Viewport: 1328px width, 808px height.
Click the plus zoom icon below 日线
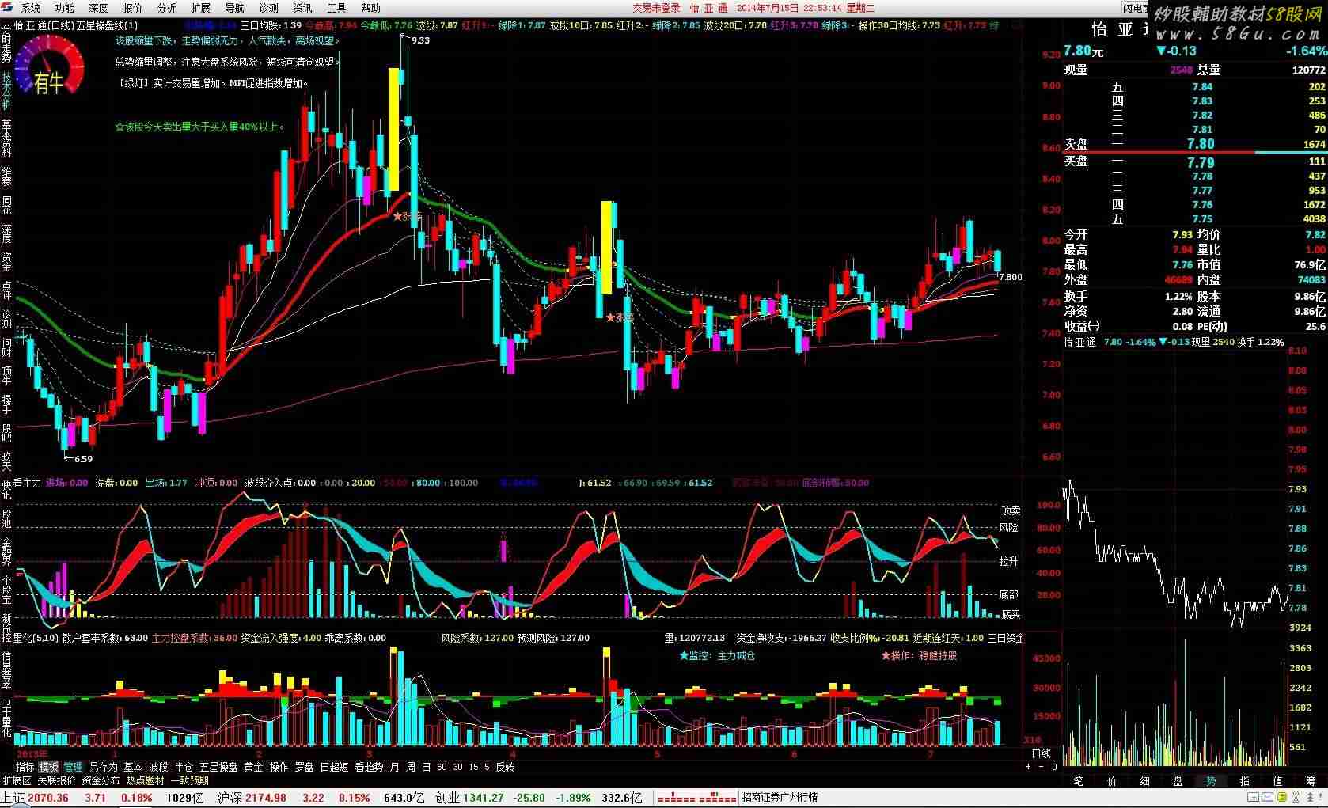[x=1029, y=767]
